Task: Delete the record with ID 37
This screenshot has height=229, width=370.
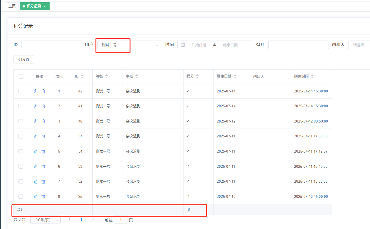Action: (x=43, y=136)
